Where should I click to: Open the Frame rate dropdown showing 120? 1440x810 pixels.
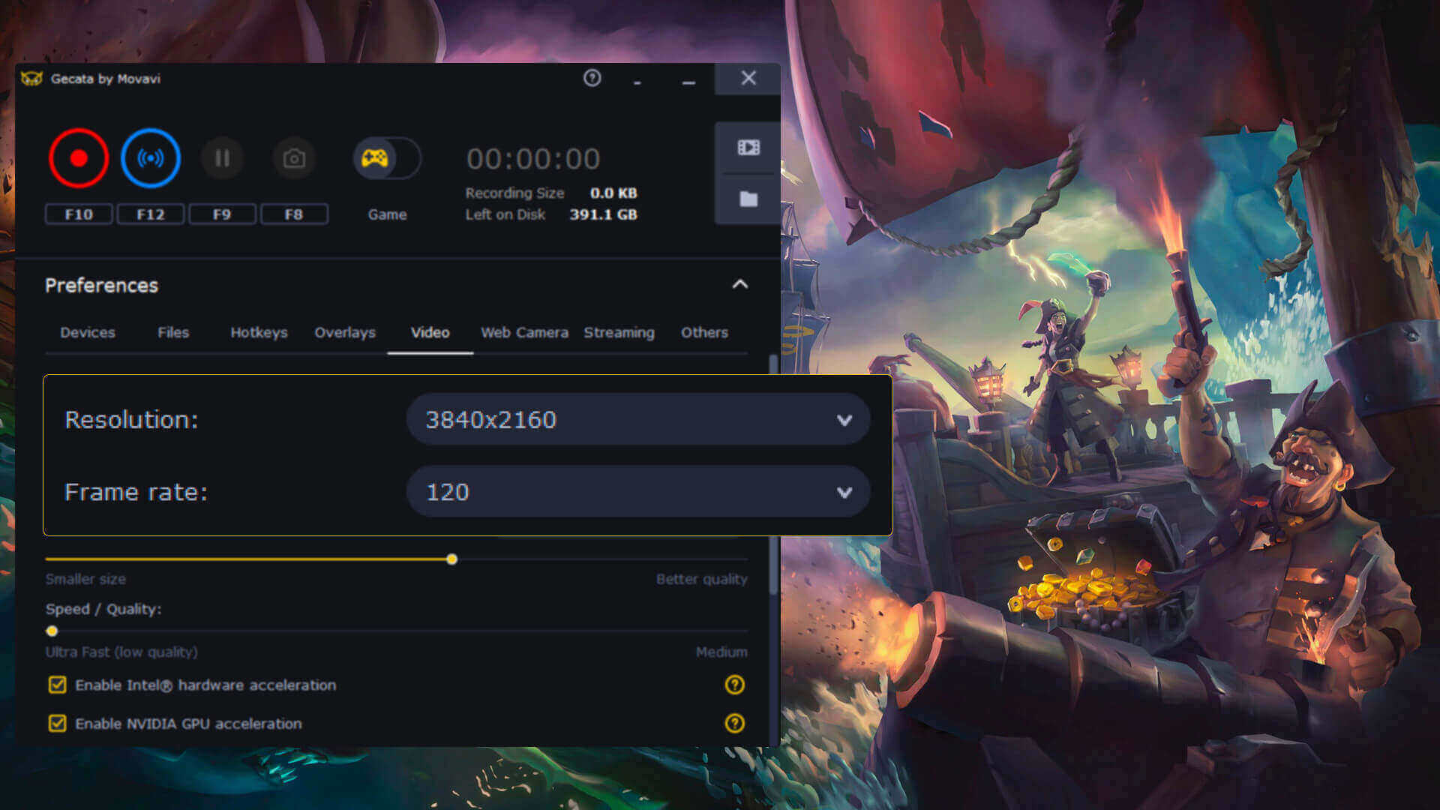click(x=638, y=492)
